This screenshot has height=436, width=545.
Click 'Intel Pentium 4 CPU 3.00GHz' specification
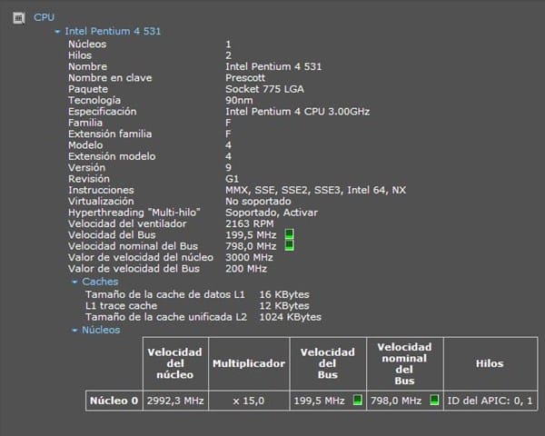(298, 112)
